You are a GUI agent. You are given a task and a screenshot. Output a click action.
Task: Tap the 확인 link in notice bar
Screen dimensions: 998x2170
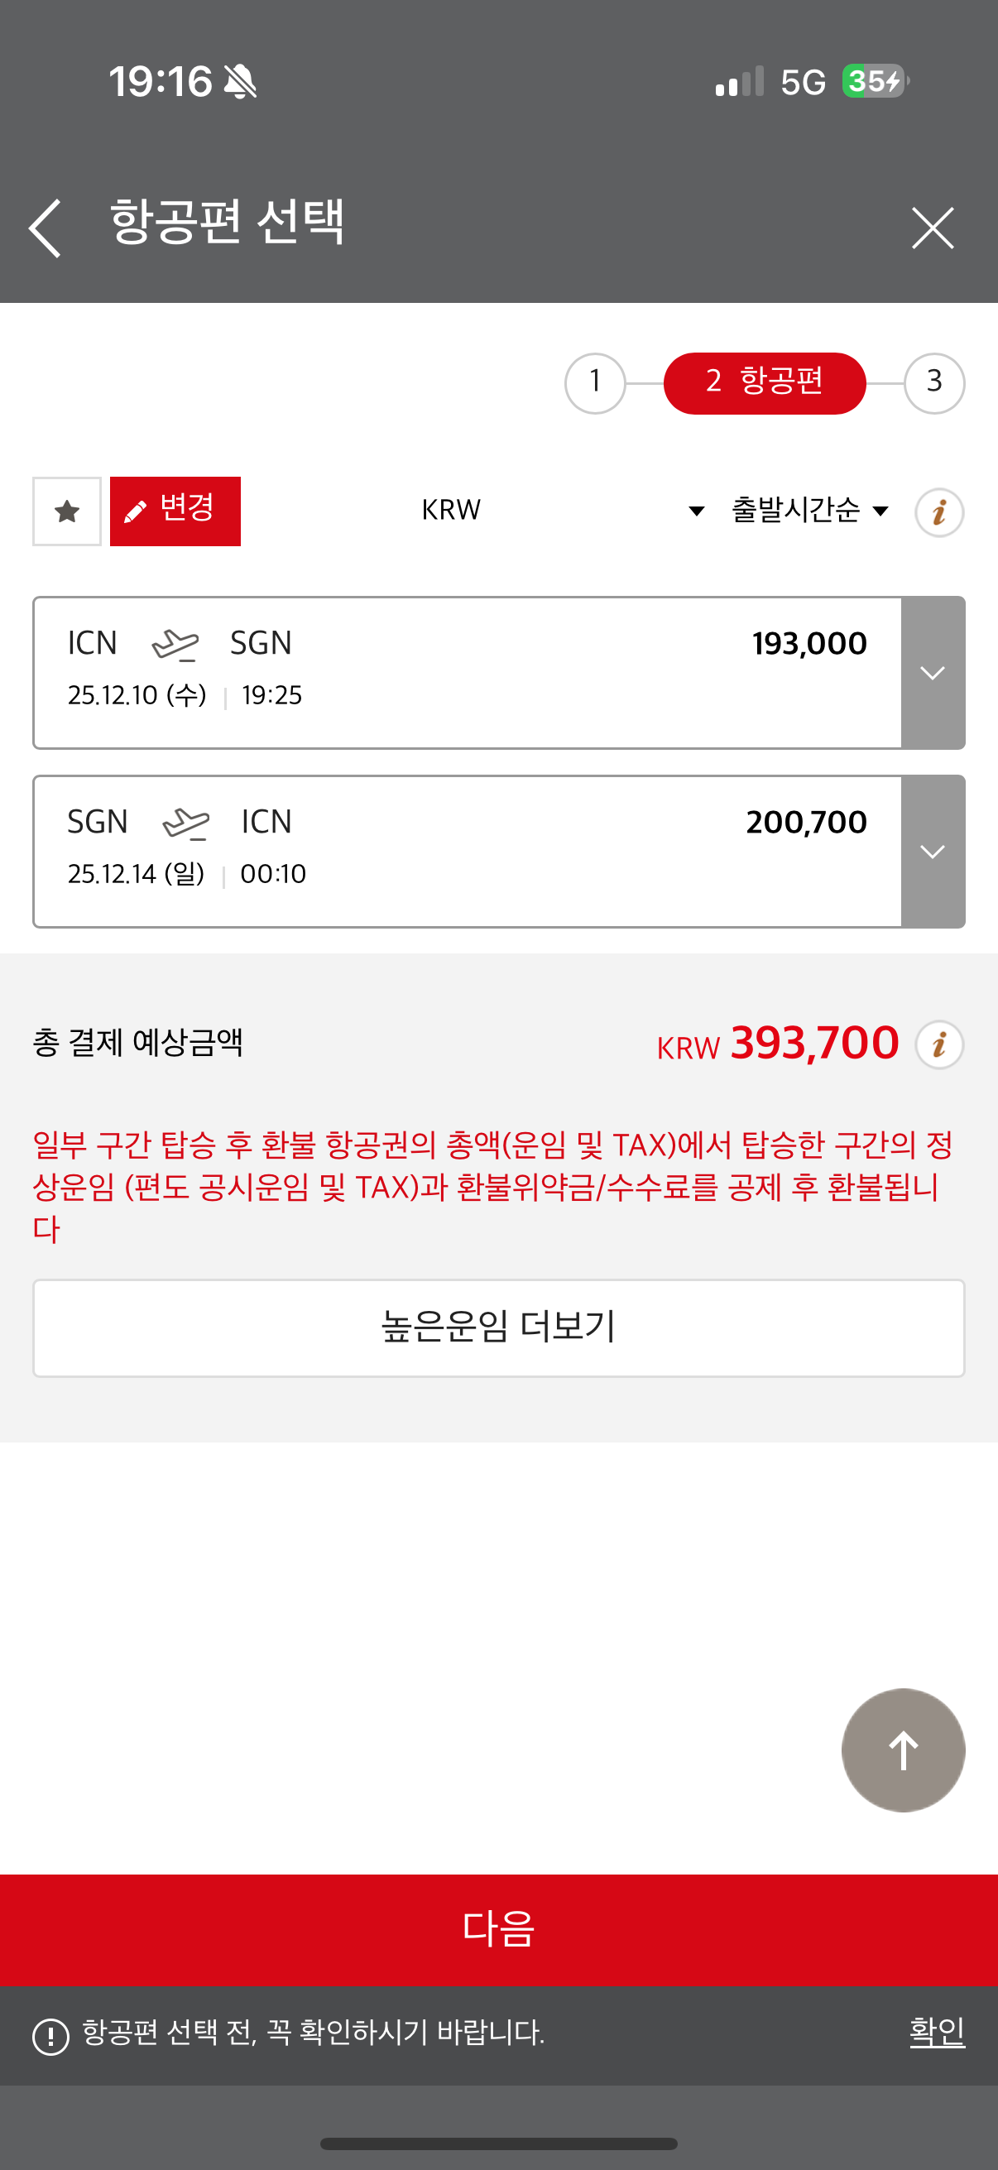(937, 2032)
